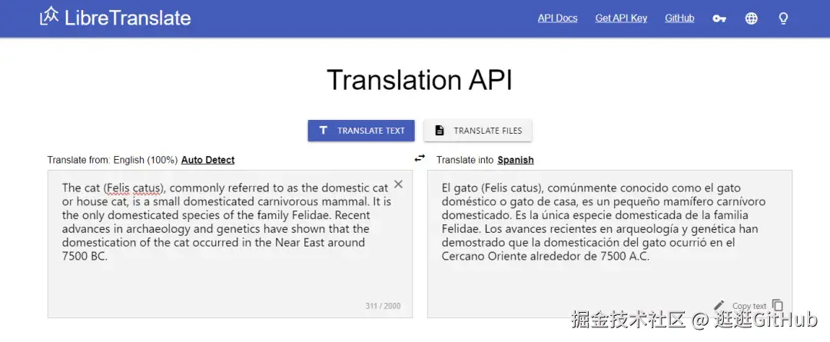Click the T icon in Translate Text
This screenshot has width=830, height=342.
324,131
